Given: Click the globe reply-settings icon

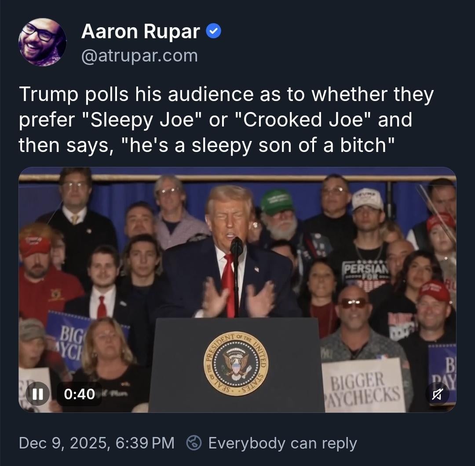Looking at the screenshot, I should point(194,443).
